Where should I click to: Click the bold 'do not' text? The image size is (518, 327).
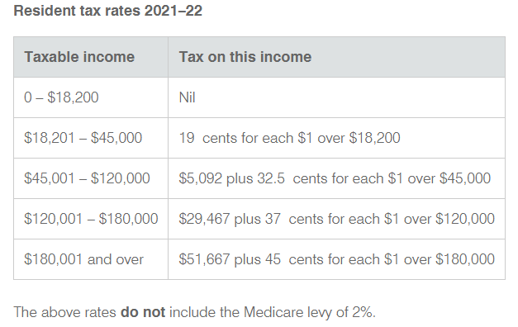pyautogui.click(x=143, y=312)
